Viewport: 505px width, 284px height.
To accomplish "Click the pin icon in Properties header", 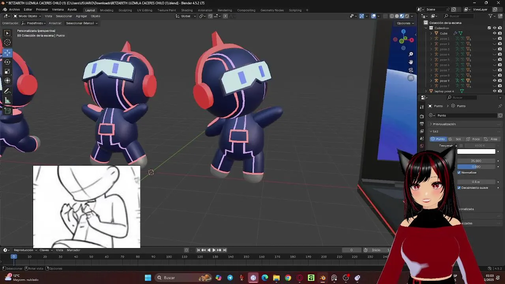I will (500, 106).
